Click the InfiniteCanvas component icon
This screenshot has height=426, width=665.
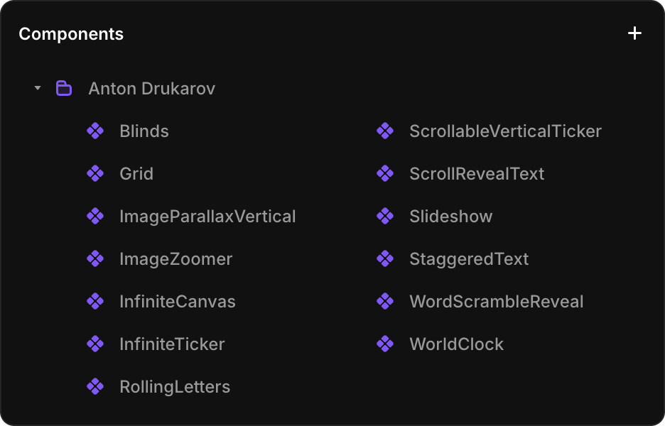[95, 302]
